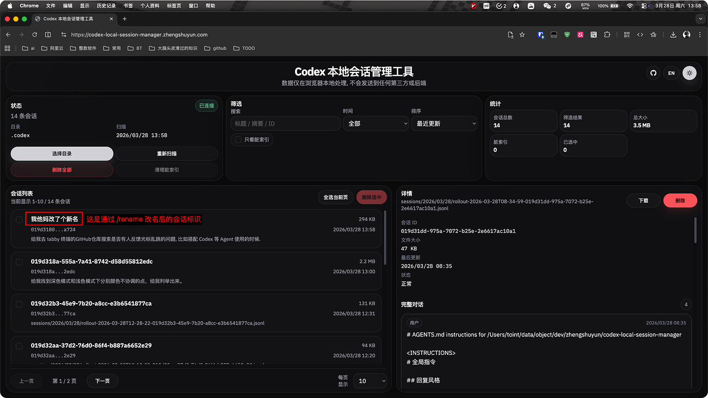Open the 时间 dropdown showing 全部
The image size is (708, 398).
376,124
